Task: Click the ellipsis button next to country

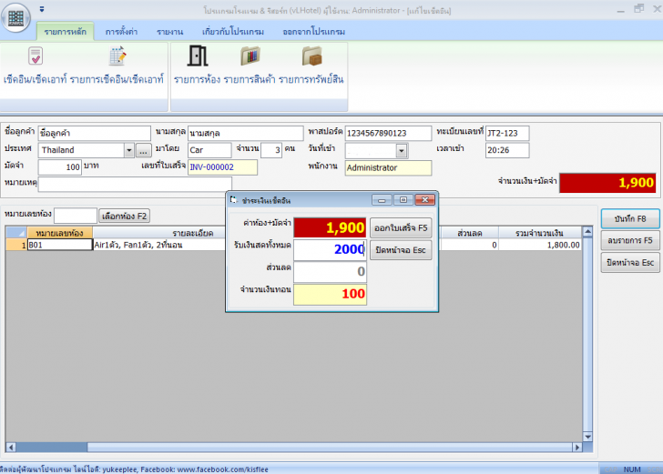Action: 144,150
